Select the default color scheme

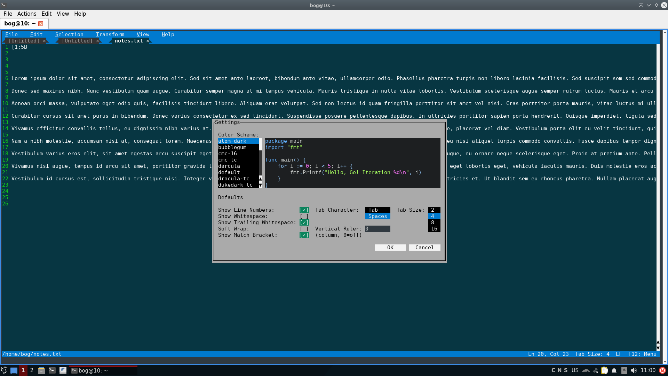238,172
